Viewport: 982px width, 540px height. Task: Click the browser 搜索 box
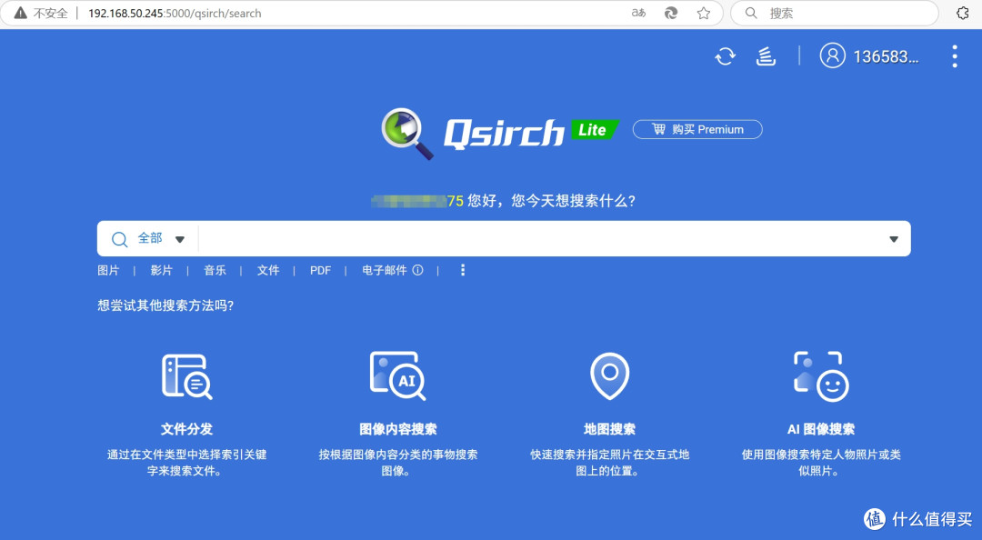(834, 13)
